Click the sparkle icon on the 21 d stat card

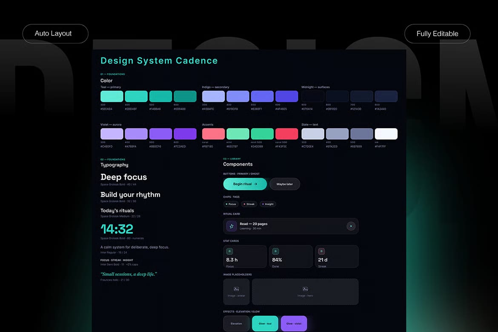[321, 251]
